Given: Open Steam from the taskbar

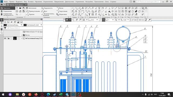Looking at the screenshot, I should (55, 95).
